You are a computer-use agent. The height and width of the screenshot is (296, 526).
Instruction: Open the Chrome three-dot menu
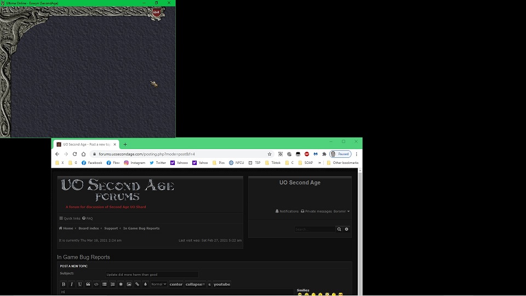(357, 154)
